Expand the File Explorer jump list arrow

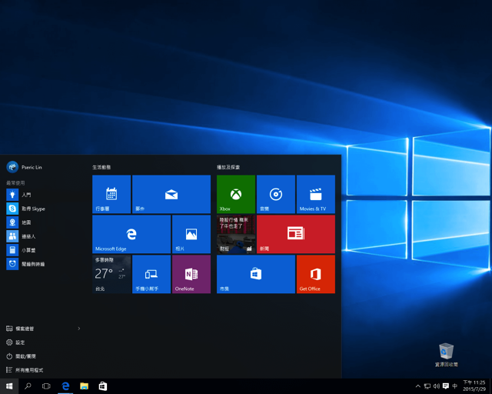(x=79, y=329)
